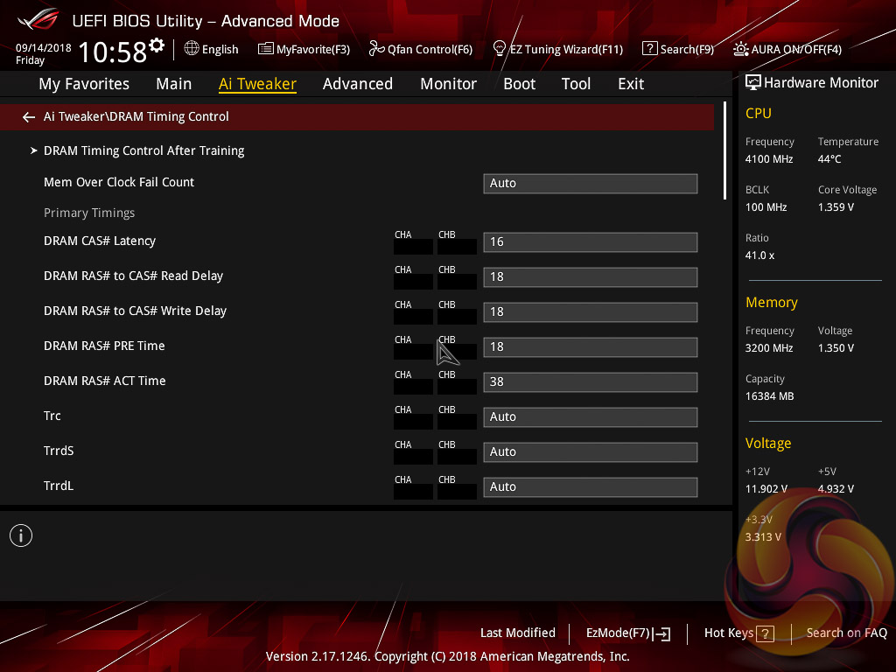Edit DRAM RAS# ACT Time value field
The height and width of the screenshot is (672, 896).
[591, 381]
